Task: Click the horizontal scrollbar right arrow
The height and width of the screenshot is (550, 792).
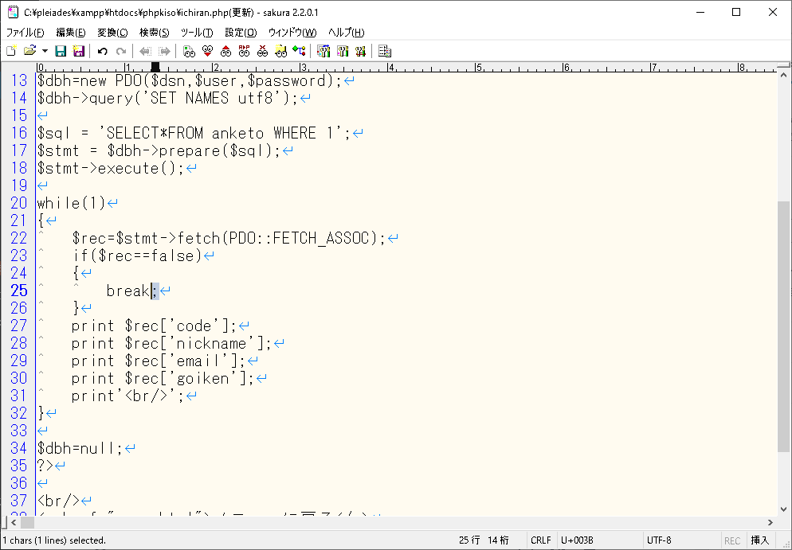Action: (x=770, y=523)
